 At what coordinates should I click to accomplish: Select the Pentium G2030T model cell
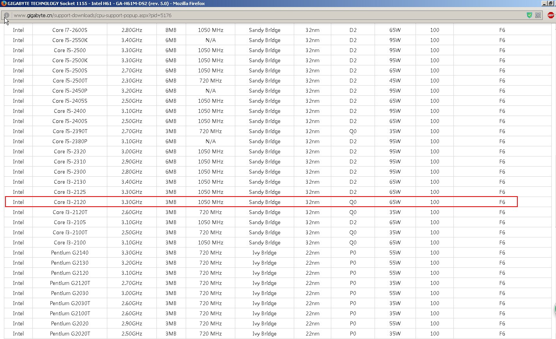pyautogui.click(x=70, y=303)
